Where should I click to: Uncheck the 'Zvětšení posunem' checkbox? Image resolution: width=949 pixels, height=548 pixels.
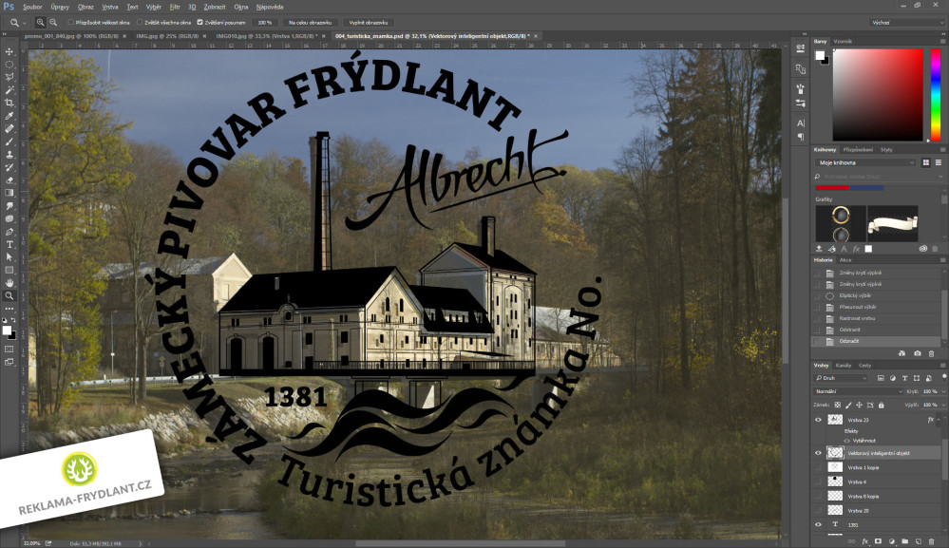click(199, 22)
